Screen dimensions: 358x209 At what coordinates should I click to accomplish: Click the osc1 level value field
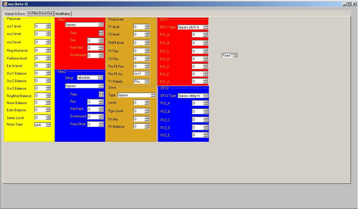tap(40, 26)
